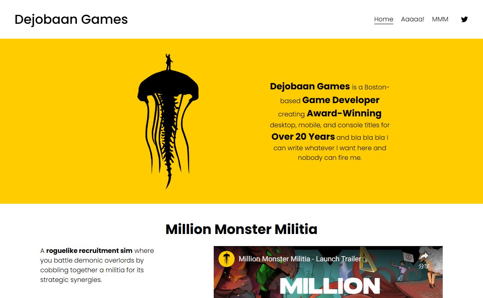The height and width of the screenshot is (298, 483).
Task: Click the 'strategic synergies.' text line
Action: click(71, 279)
